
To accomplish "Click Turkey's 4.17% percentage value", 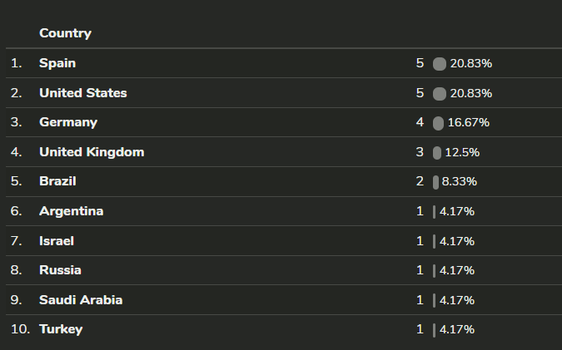I will [457, 329].
